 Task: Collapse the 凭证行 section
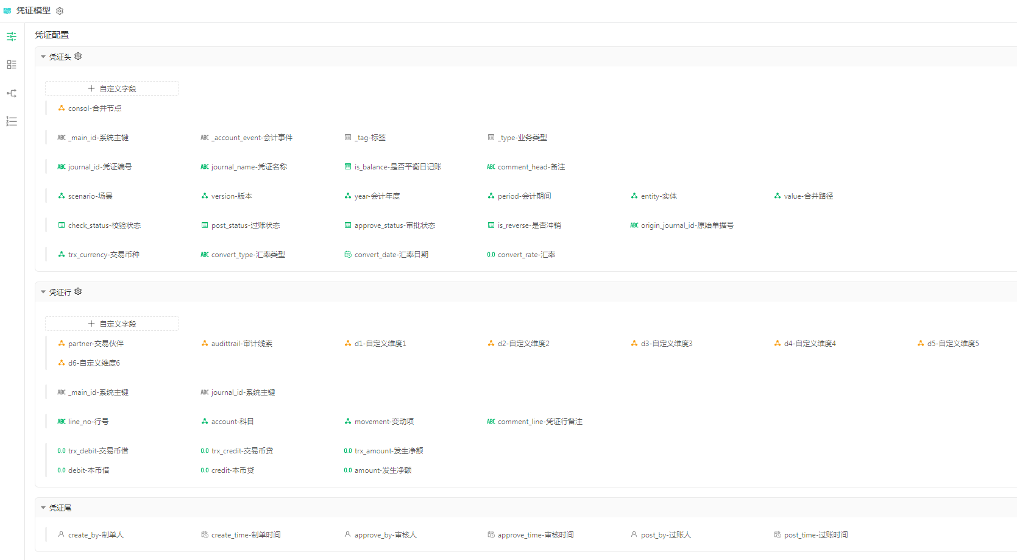coord(43,292)
